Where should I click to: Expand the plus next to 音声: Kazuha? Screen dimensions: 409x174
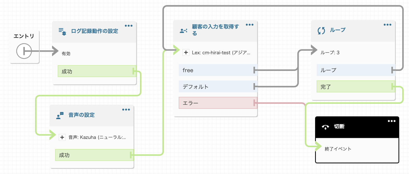pyautogui.click(x=62, y=137)
